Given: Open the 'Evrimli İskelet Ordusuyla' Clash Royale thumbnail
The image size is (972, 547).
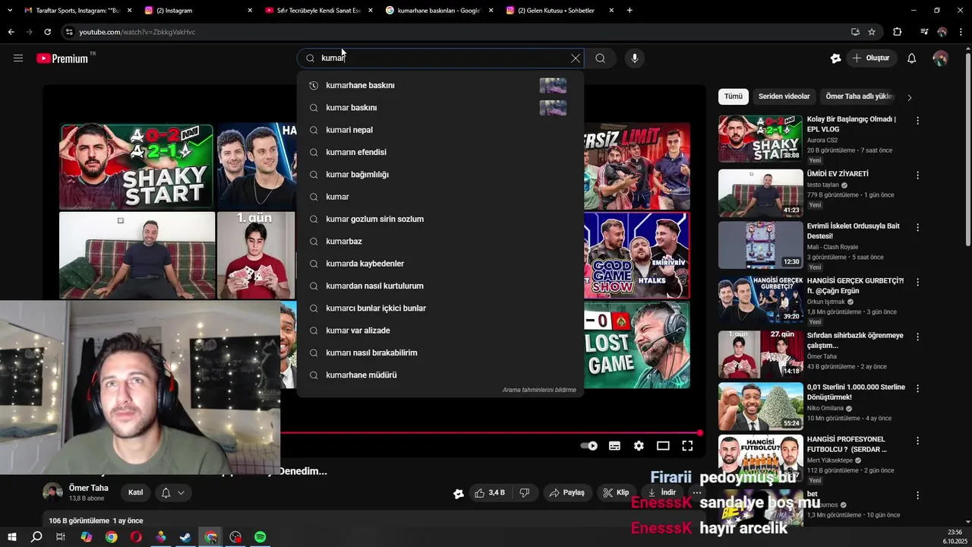Looking at the screenshot, I should [x=760, y=245].
